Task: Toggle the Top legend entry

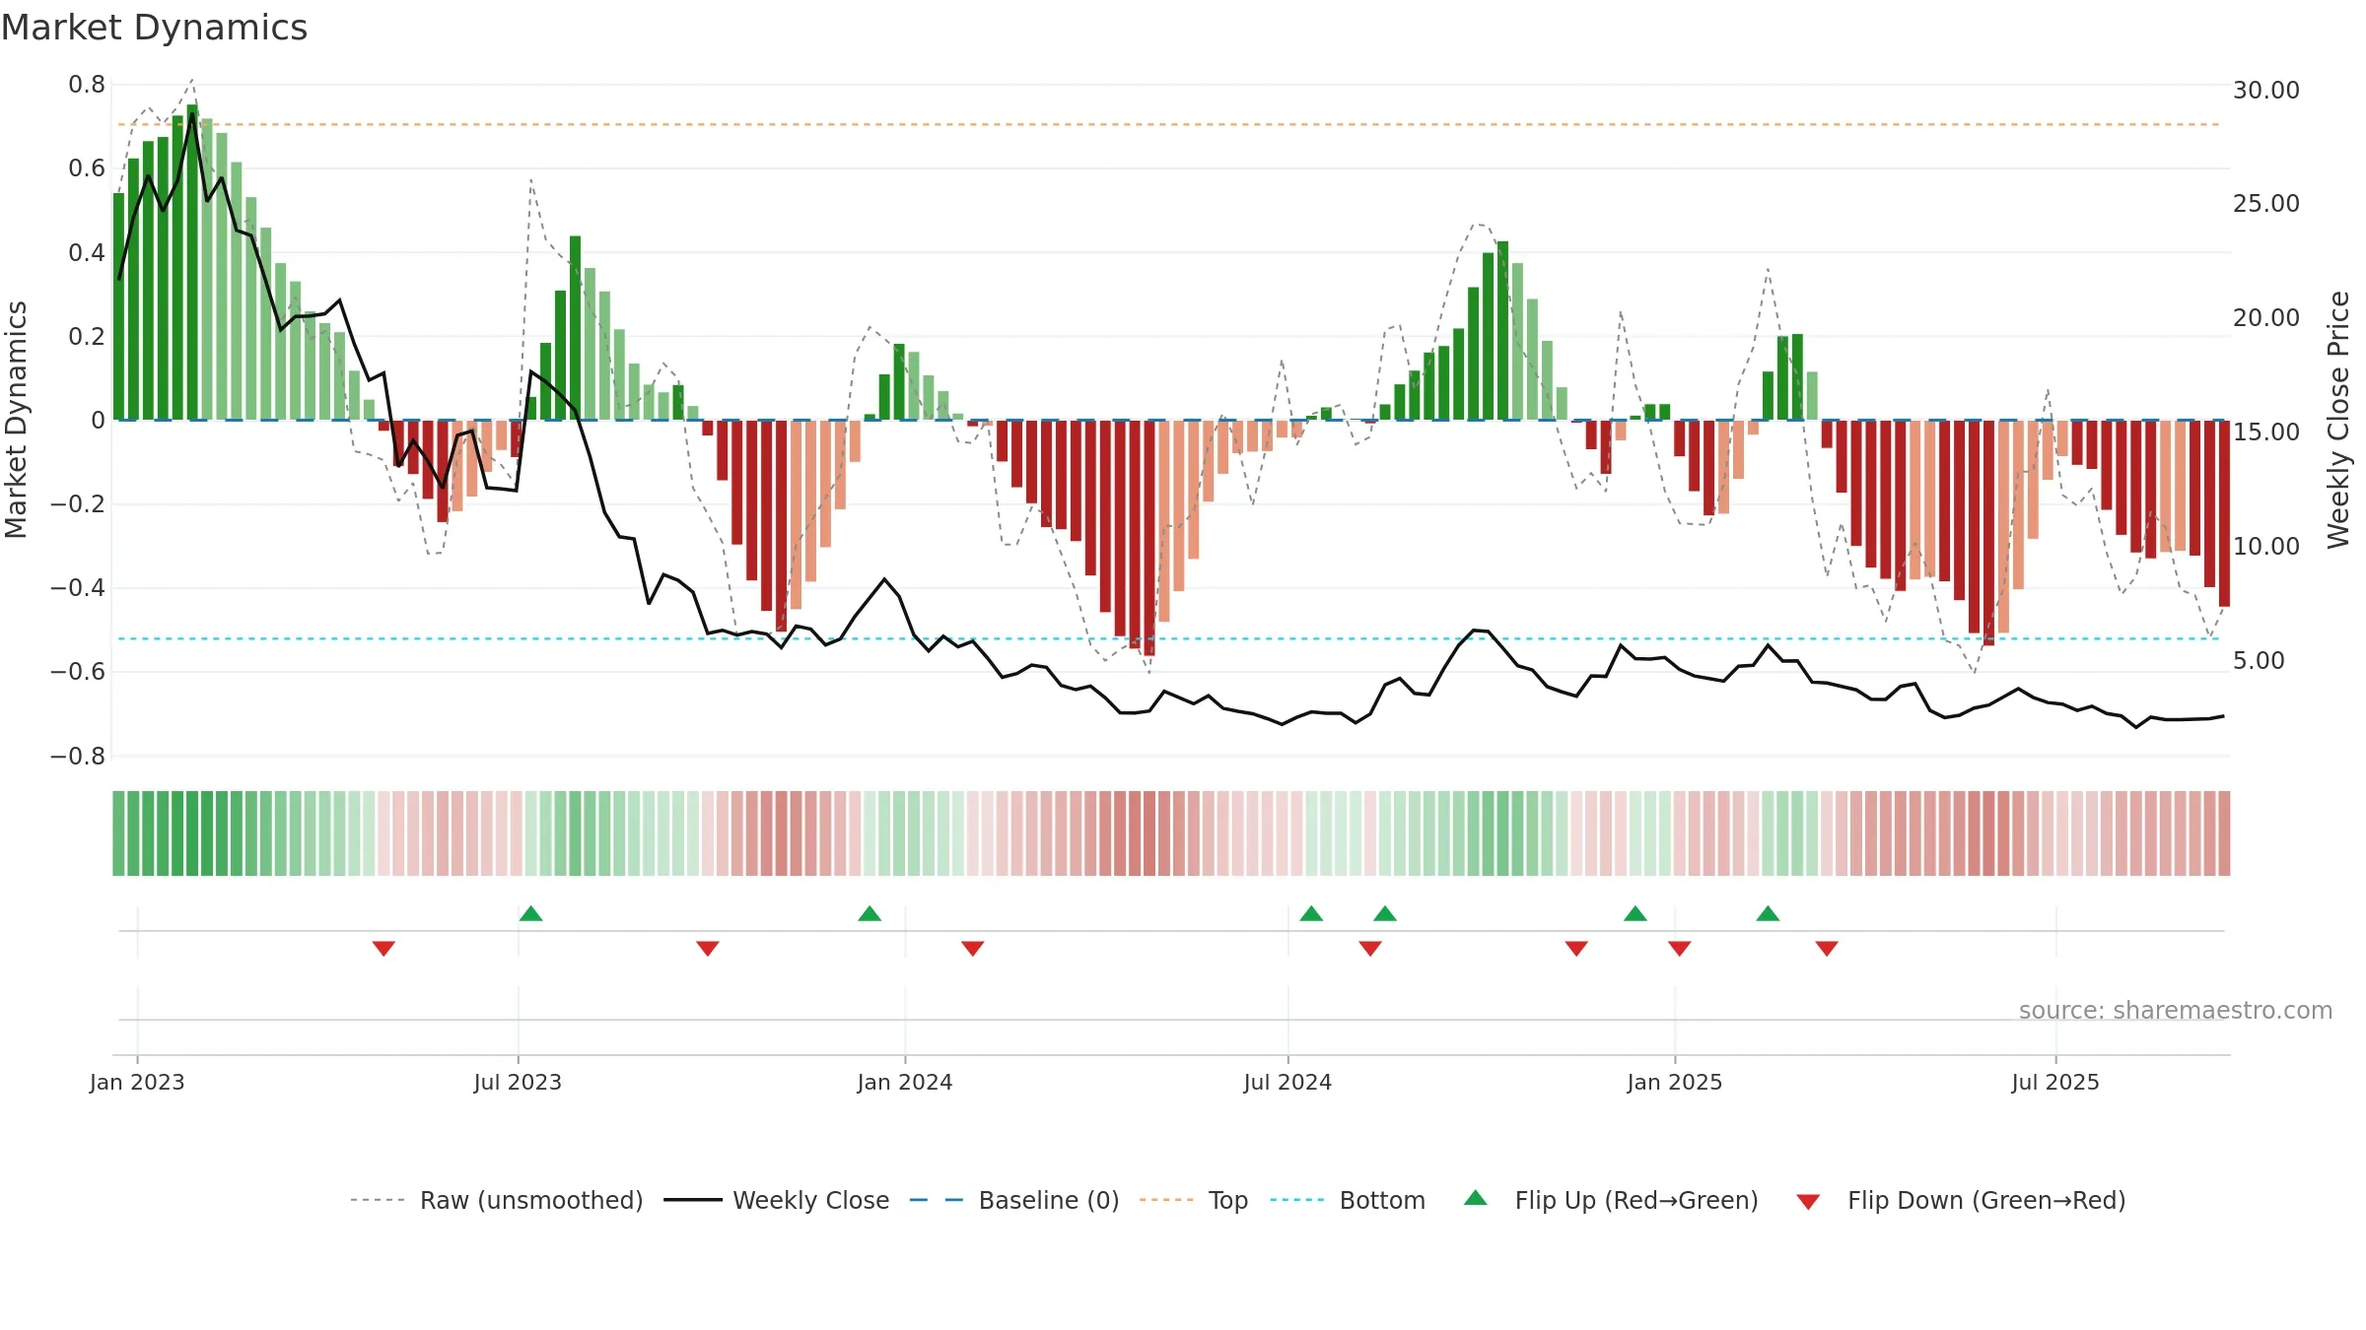Action: 1194,1200
